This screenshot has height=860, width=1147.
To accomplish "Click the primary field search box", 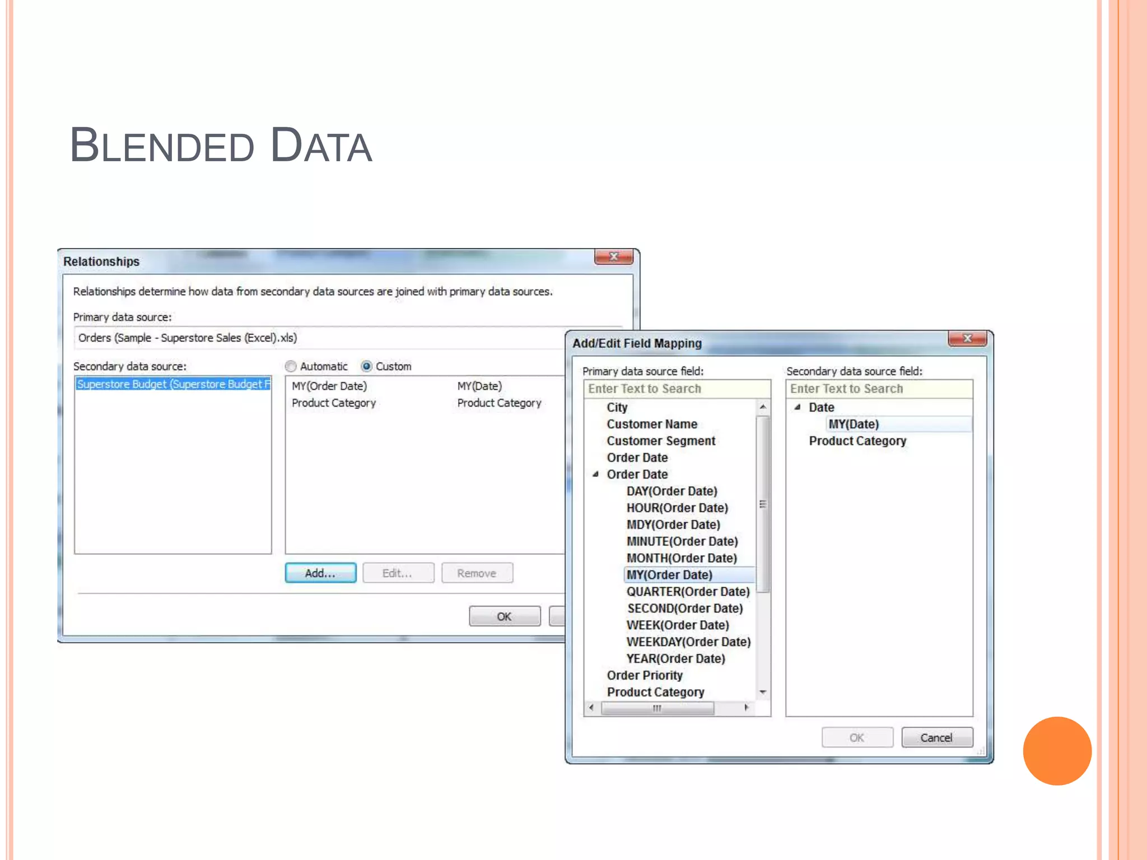I will (x=677, y=389).
